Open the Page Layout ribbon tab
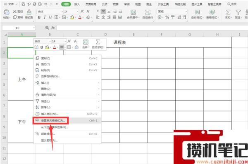 click(x=91, y=4)
